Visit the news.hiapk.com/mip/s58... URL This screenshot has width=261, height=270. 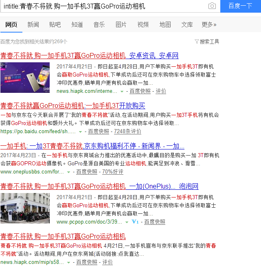[x=32, y=262]
